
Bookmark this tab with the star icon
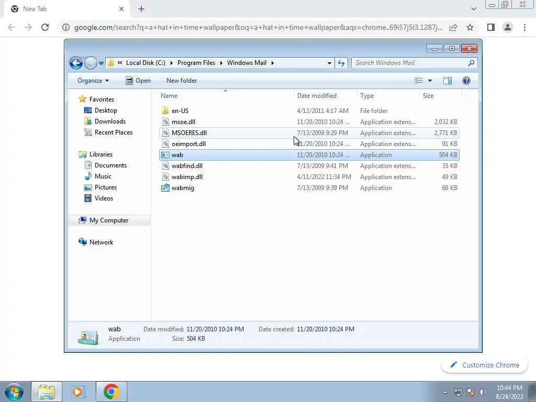click(470, 27)
